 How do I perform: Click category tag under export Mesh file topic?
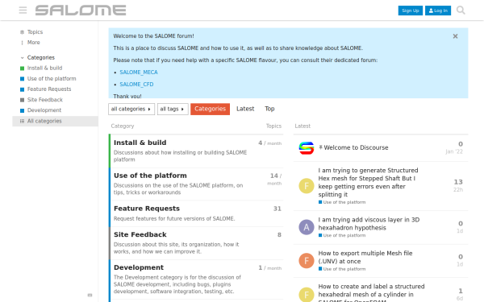(342, 269)
